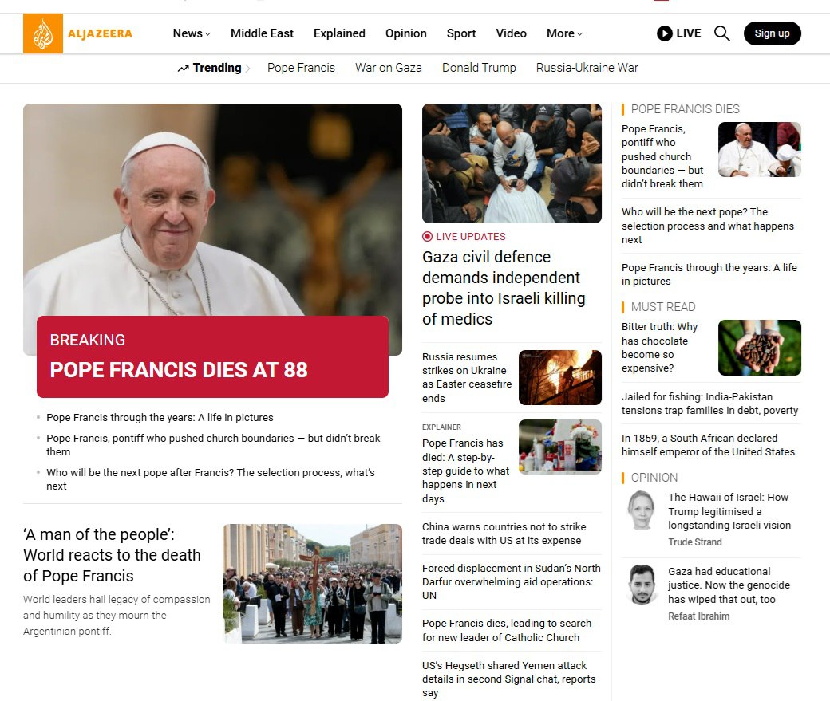
Task: Click the chevron next to Trending
Action: pyautogui.click(x=248, y=69)
